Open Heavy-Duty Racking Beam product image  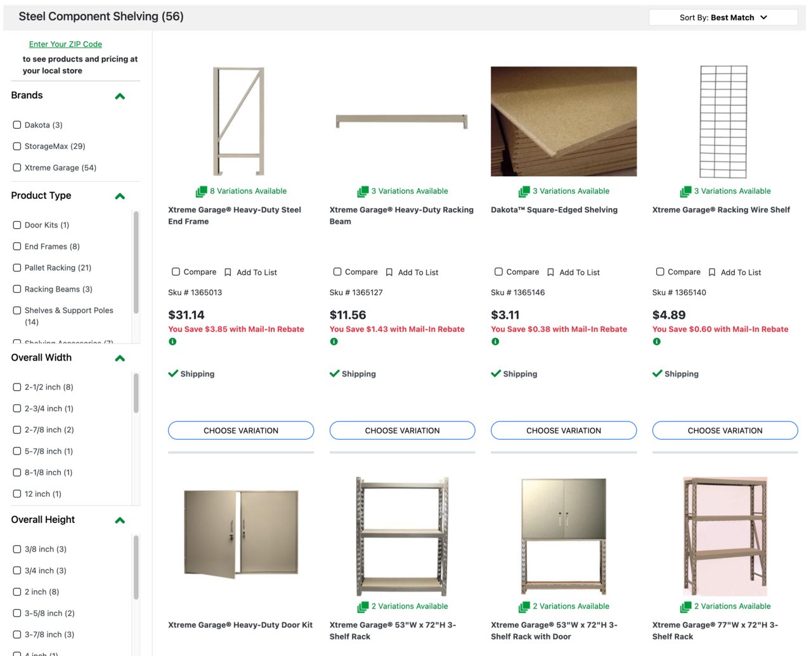point(402,120)
